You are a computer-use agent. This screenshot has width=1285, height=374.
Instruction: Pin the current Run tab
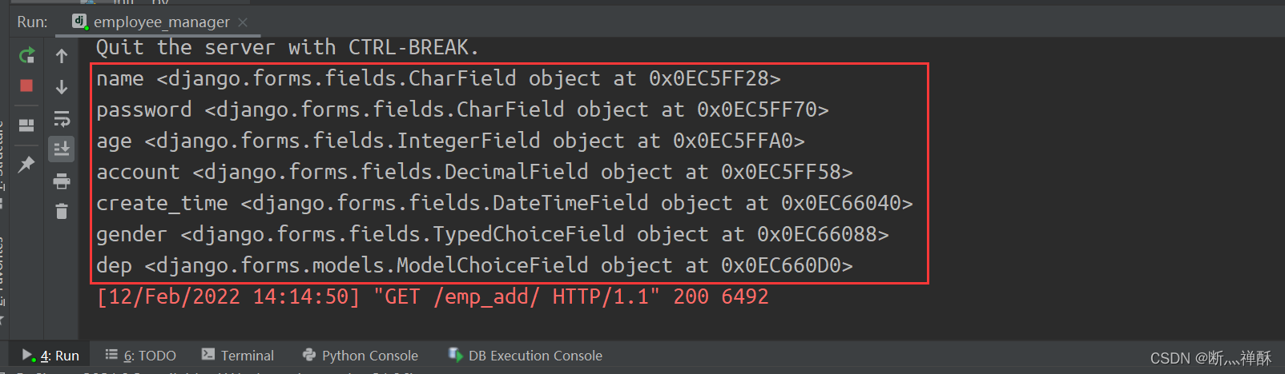(26, 164)
